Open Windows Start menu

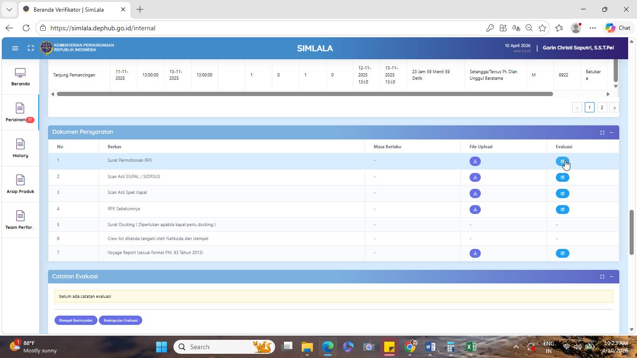click(x=161, y=347)
